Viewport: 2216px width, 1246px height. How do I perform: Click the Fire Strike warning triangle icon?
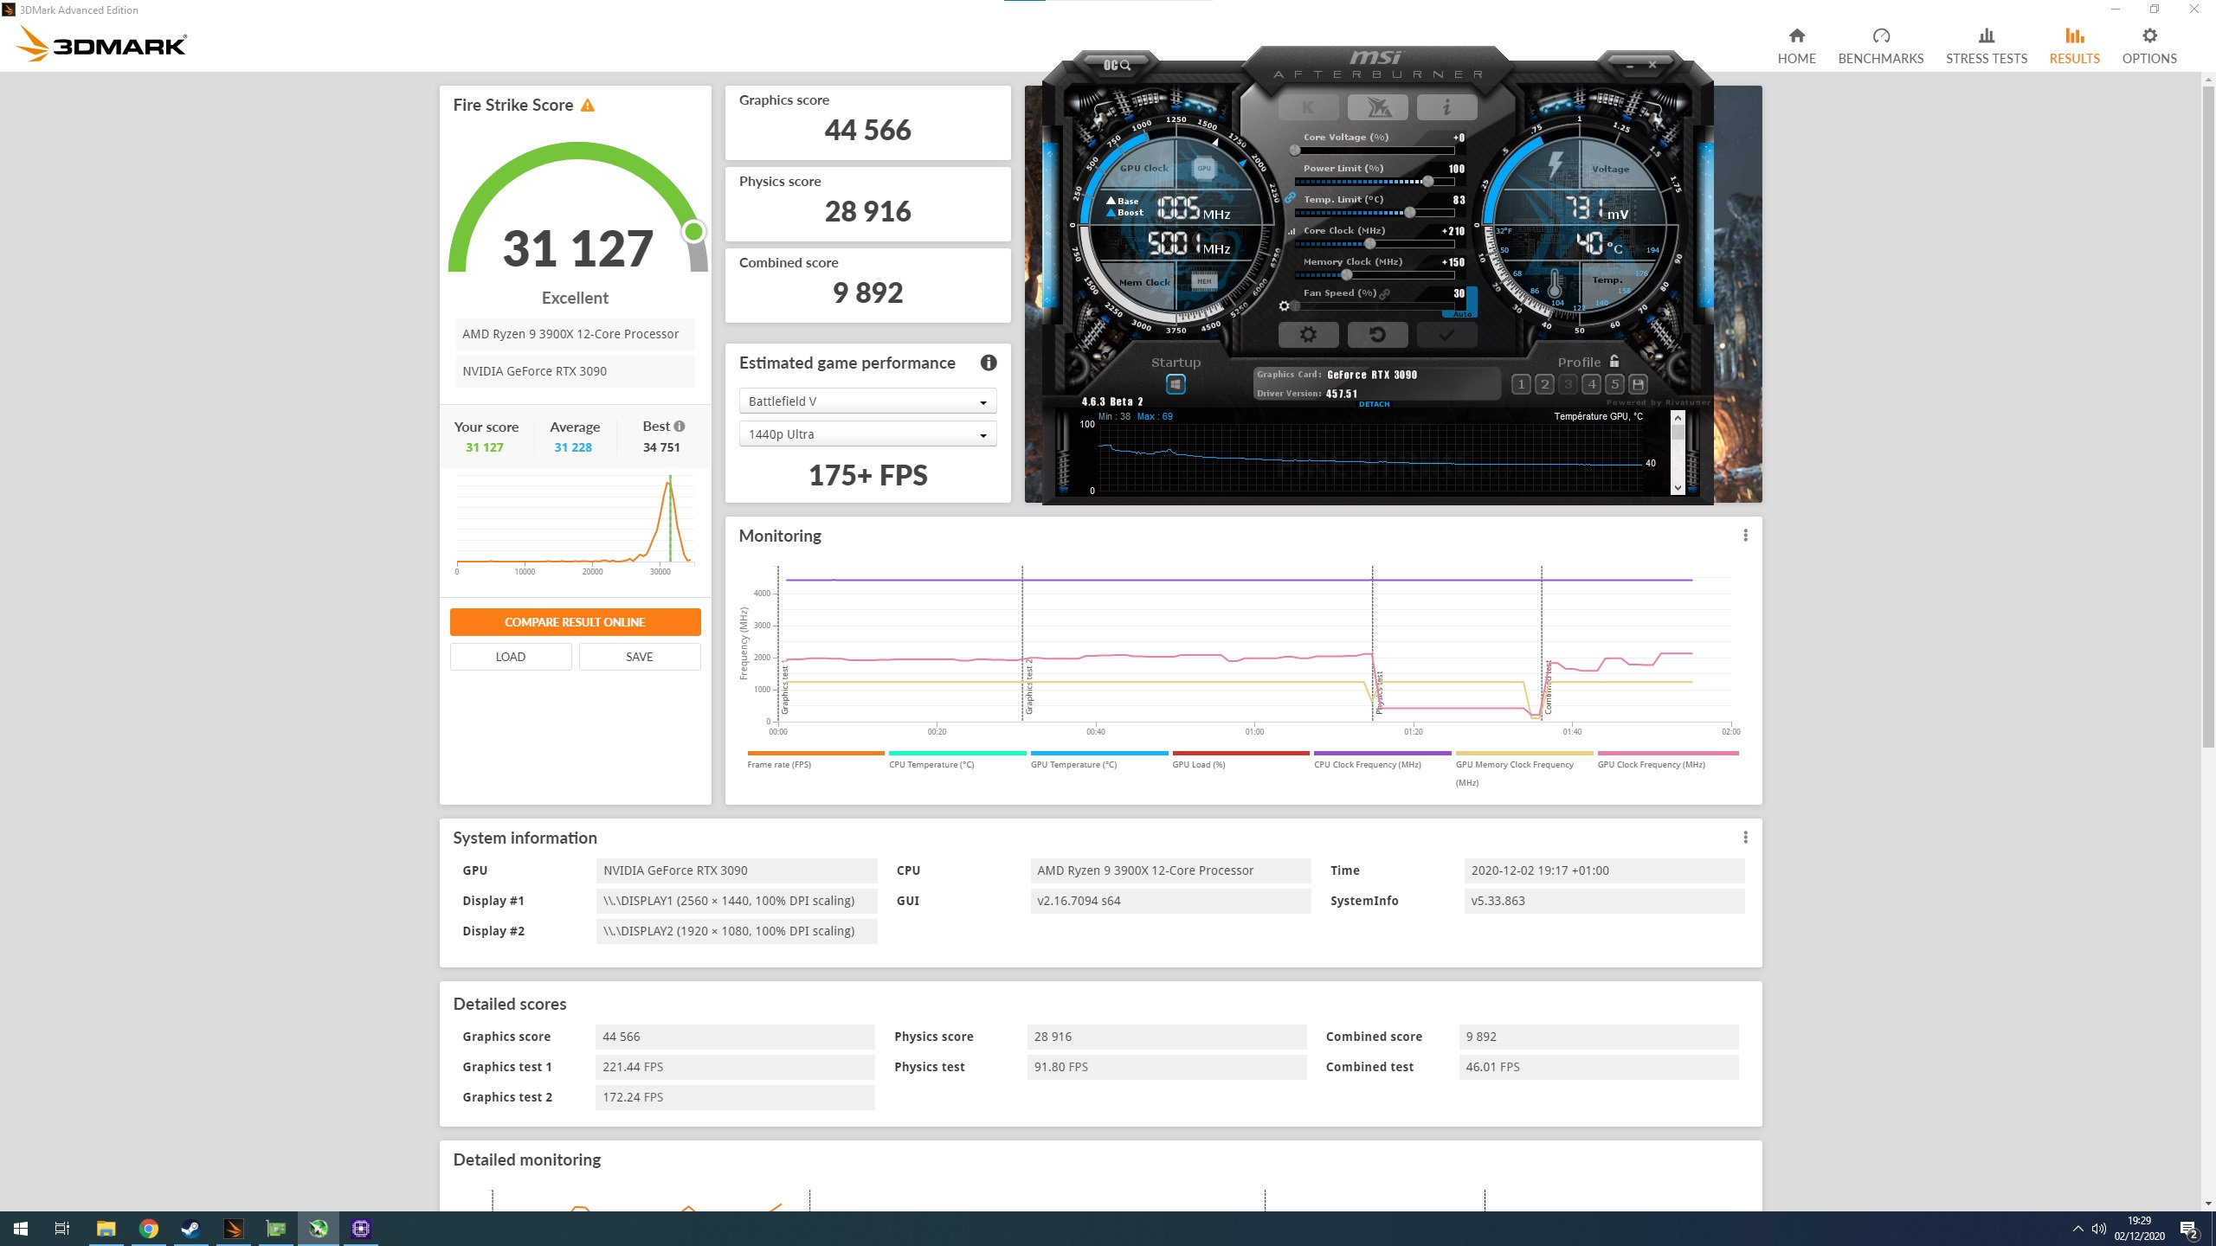pos(588,106)
